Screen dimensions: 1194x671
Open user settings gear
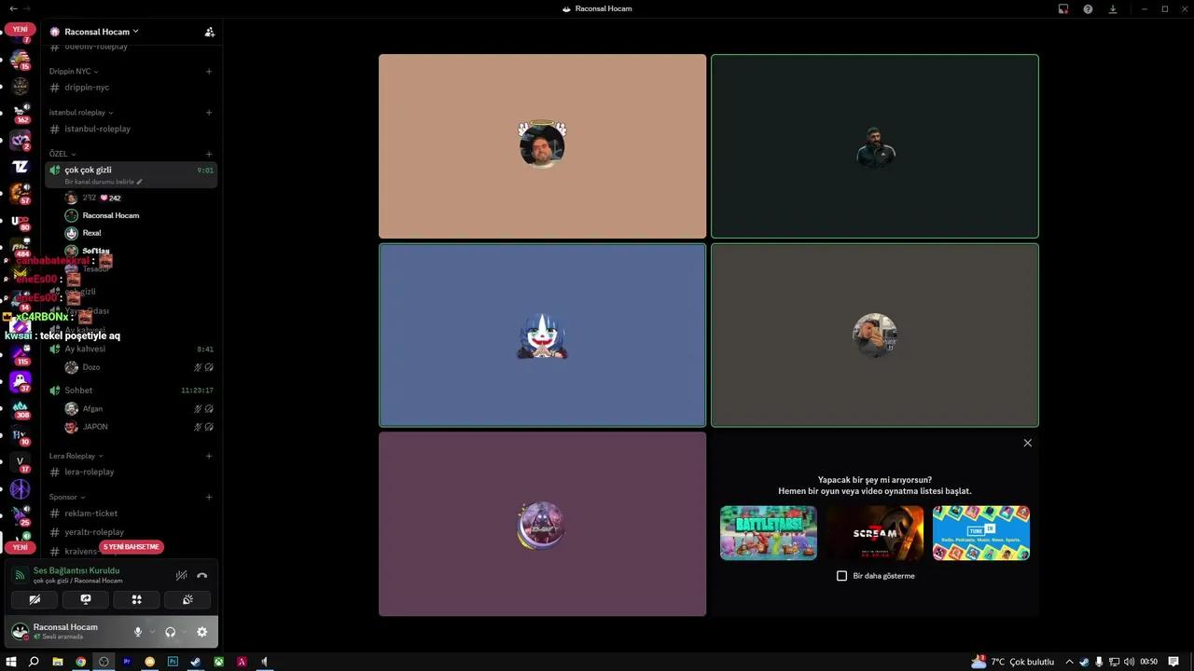[x=201, y=632]
